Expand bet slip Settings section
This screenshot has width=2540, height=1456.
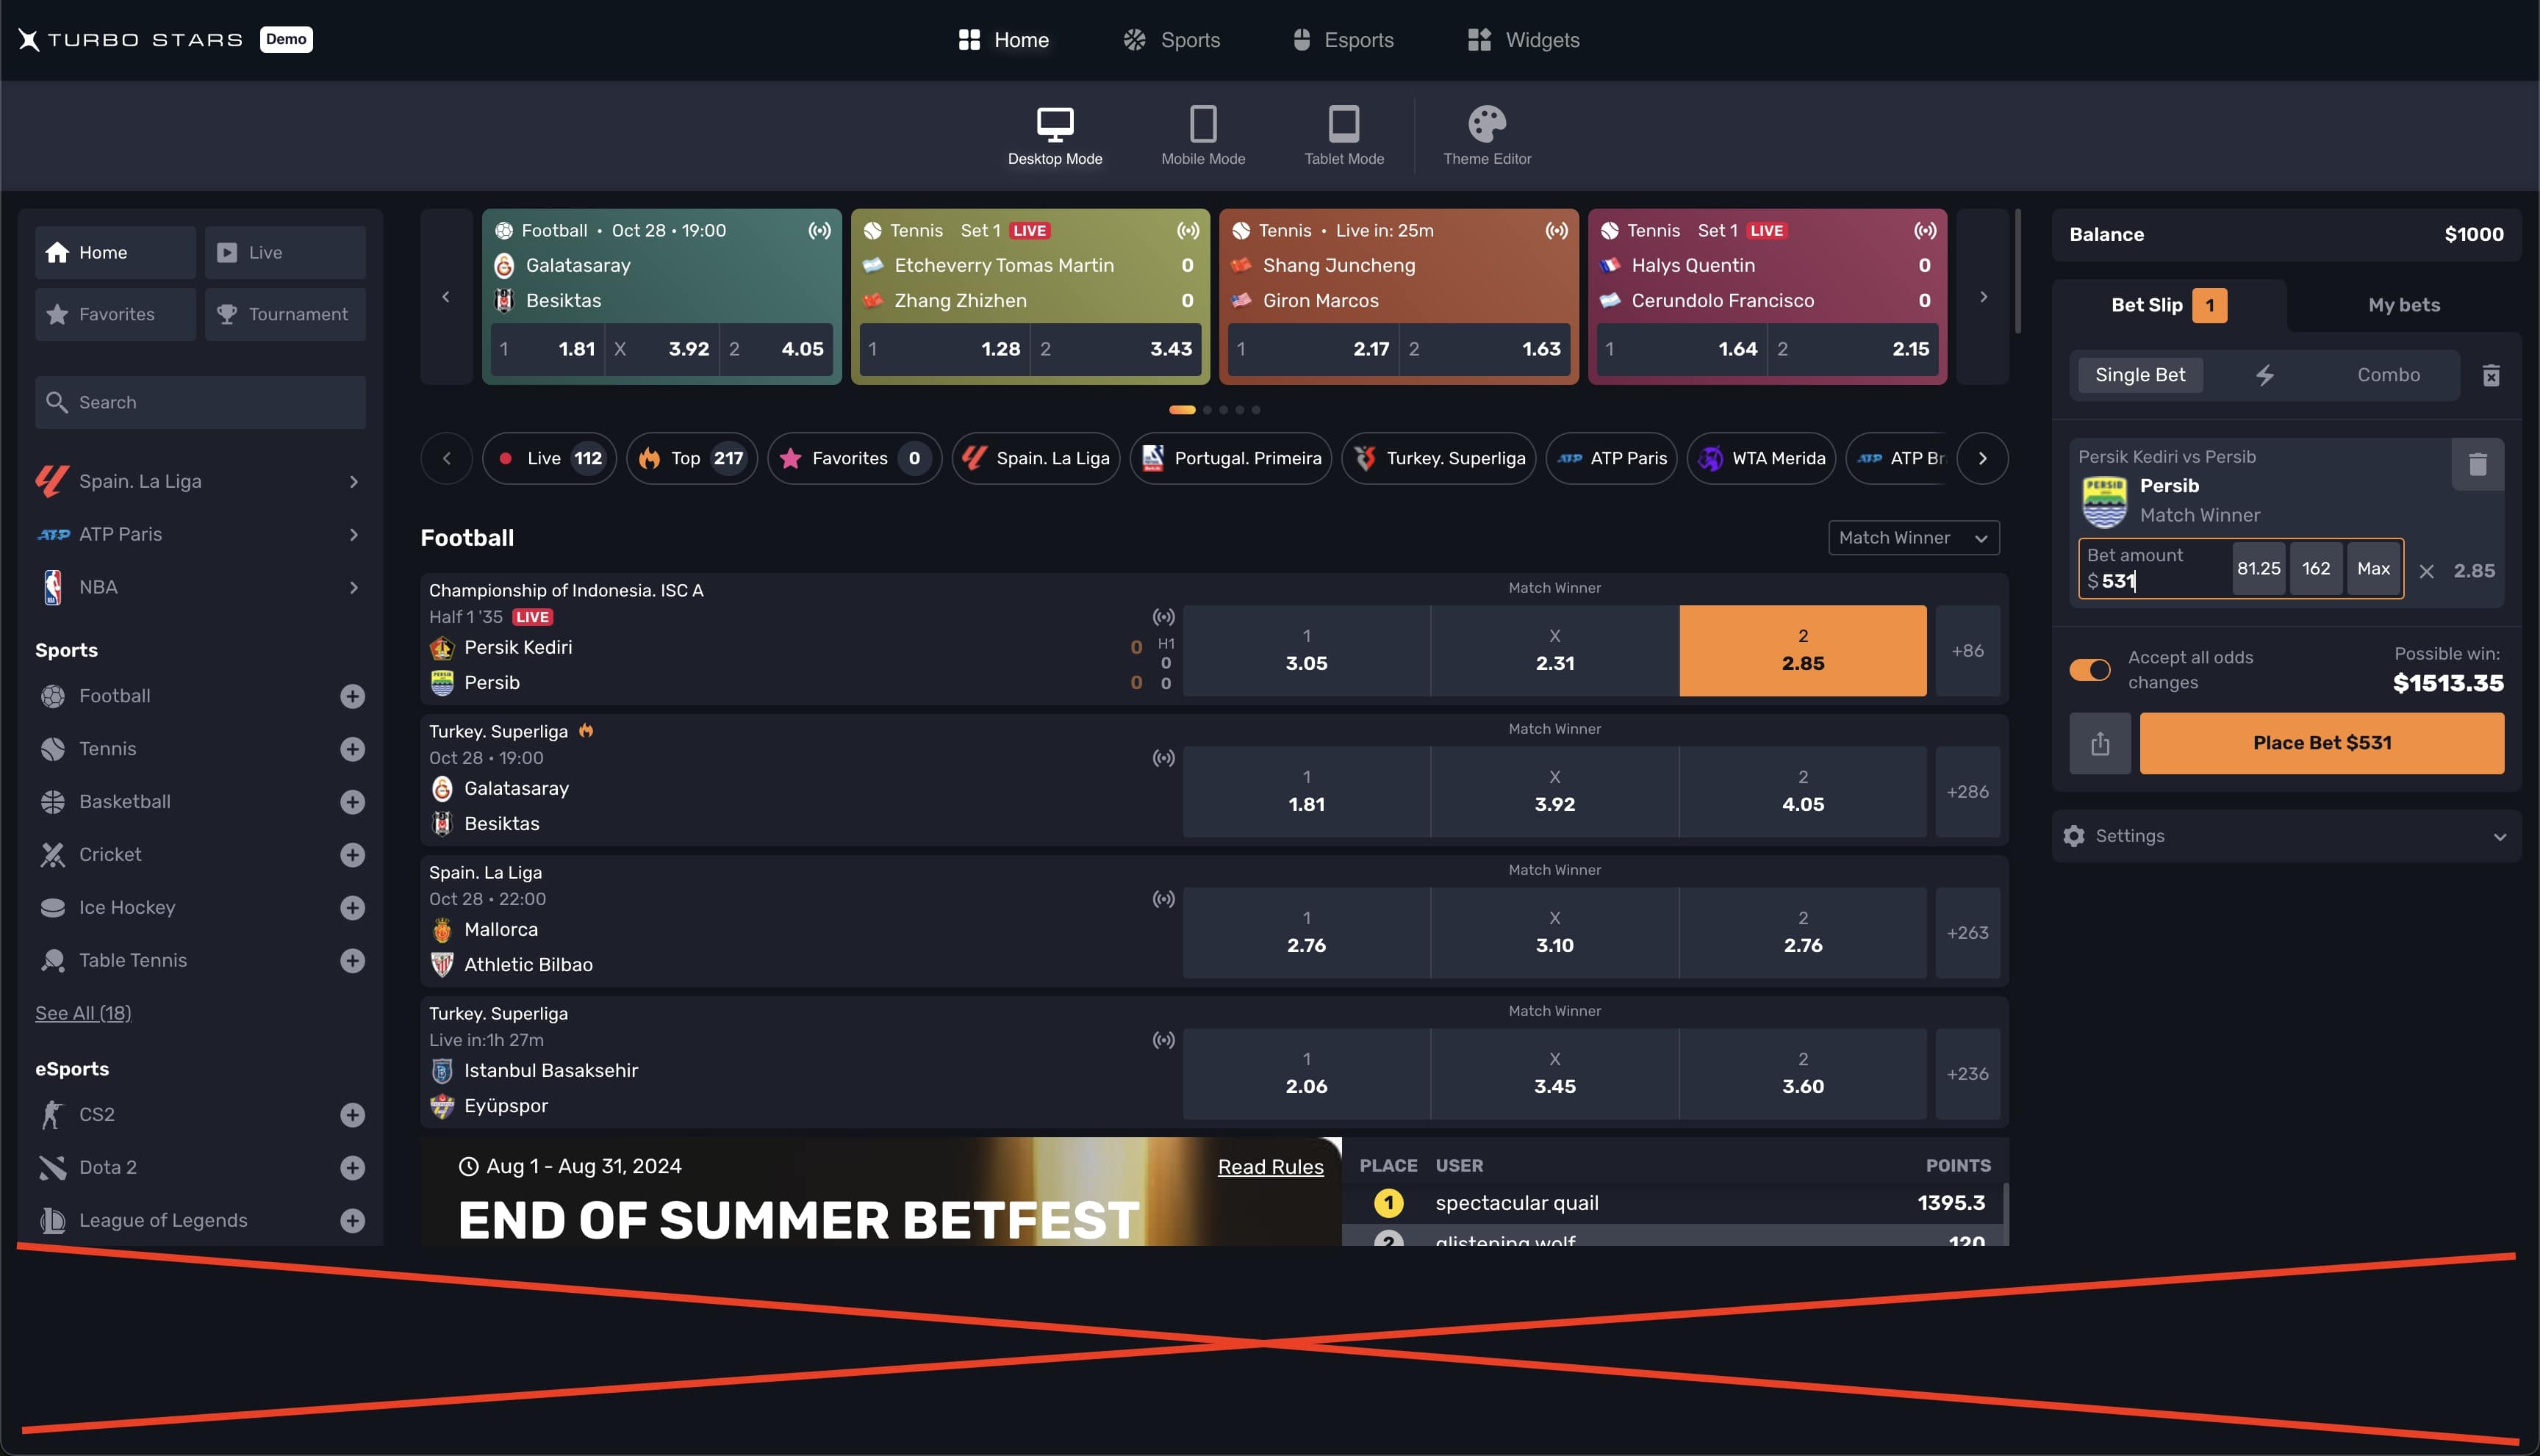2286,836
